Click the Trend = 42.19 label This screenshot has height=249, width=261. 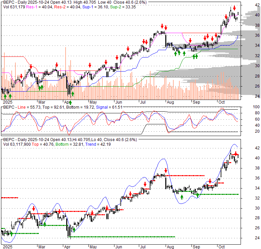98,144
